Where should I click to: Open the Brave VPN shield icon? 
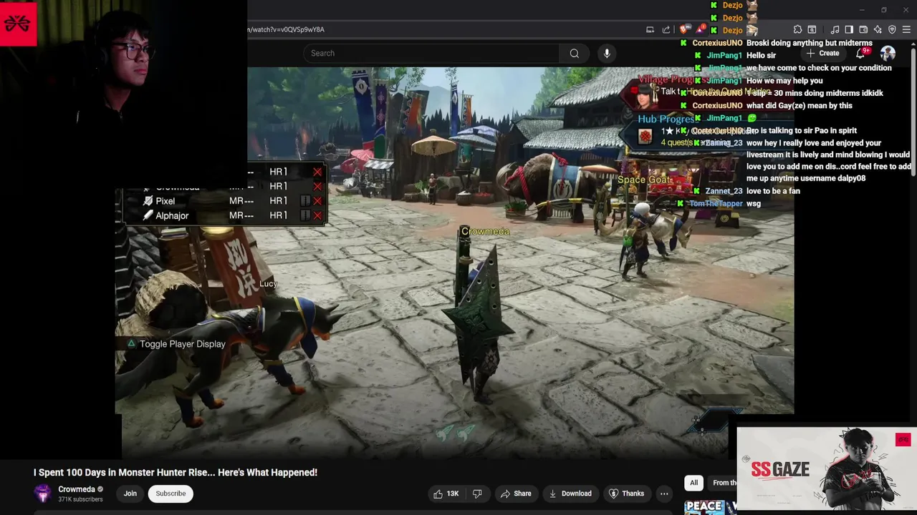pyautogui.click(x=892, y=29)
